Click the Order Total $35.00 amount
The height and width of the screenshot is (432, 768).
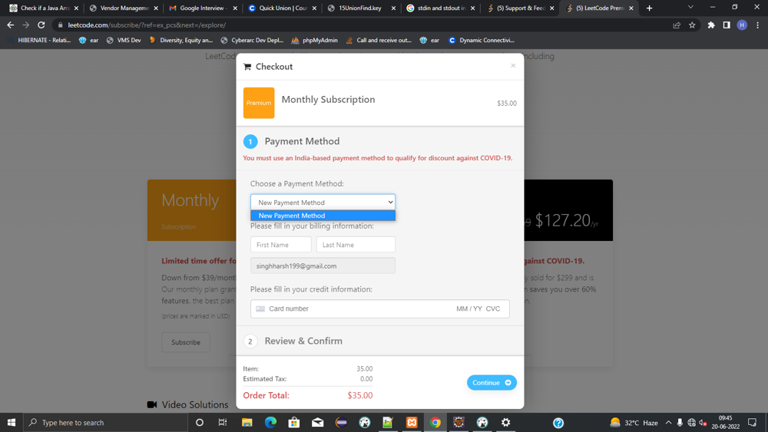(360, 395)
